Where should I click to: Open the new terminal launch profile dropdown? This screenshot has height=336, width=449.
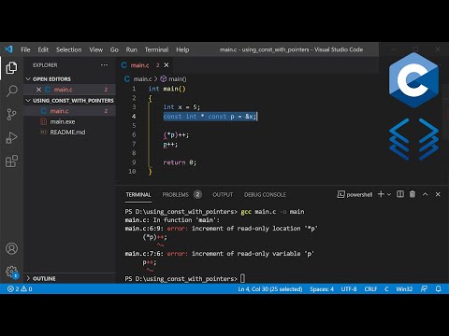pos(389,194)
